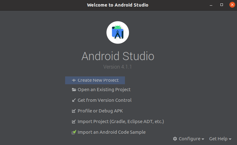The height and width of the screenshot is (145, 237).
Task: Click the open folder icon for Existing Project
Action: click(x=74, y=90)
